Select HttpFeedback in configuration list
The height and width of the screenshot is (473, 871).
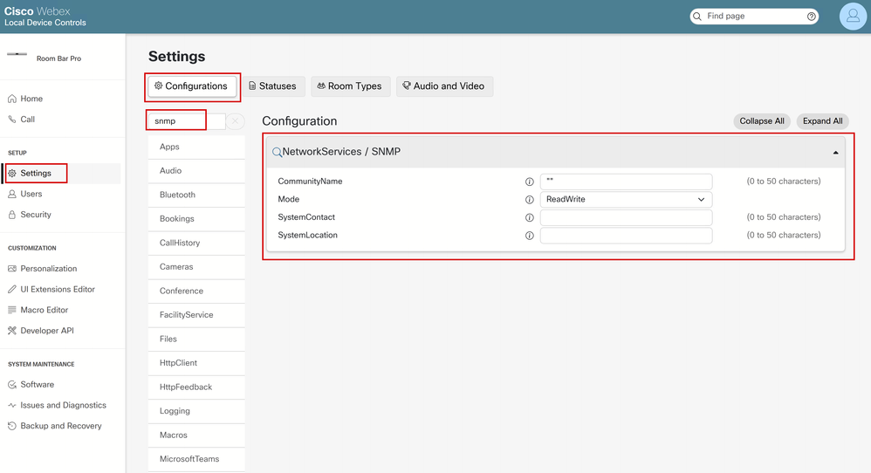tap(196, 387)
